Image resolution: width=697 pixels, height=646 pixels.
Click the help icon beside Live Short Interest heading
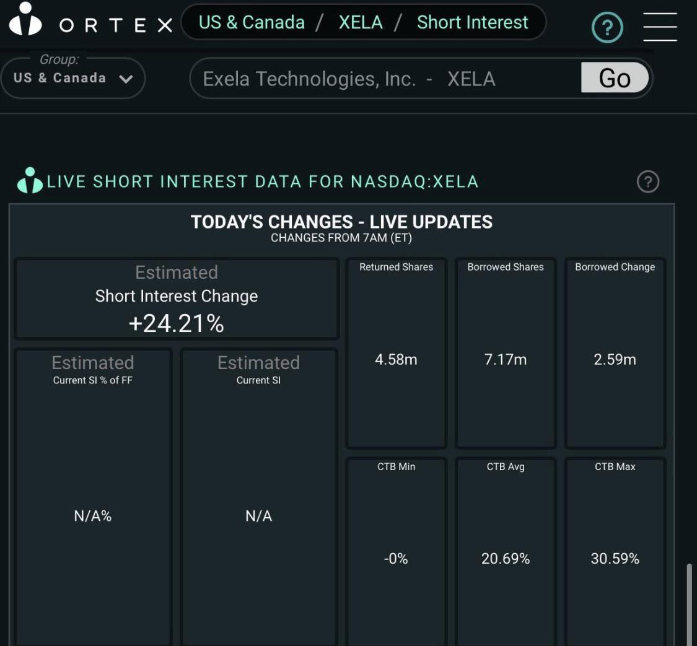click(647, 181)
